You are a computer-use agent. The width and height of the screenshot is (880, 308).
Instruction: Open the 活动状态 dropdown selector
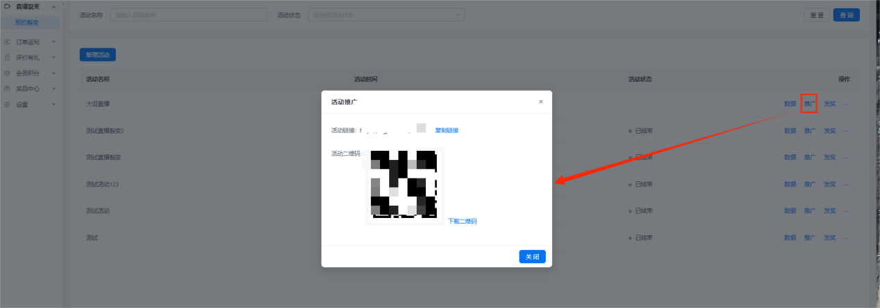coord(386,15)
